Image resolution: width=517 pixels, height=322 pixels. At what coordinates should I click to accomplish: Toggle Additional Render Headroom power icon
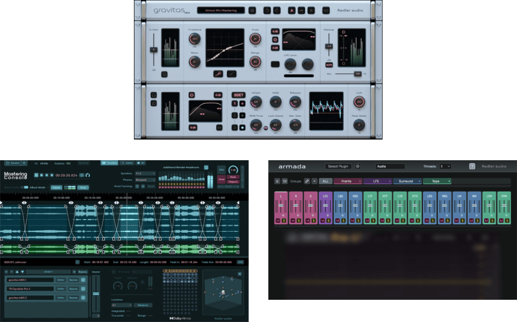[206, 167]
